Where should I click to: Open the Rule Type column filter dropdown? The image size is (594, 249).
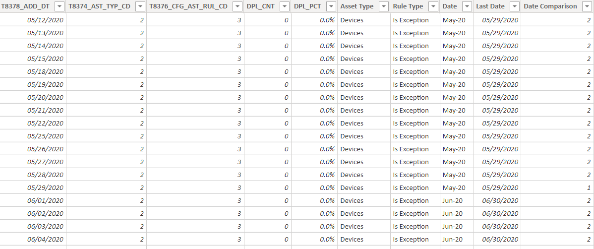433,6
